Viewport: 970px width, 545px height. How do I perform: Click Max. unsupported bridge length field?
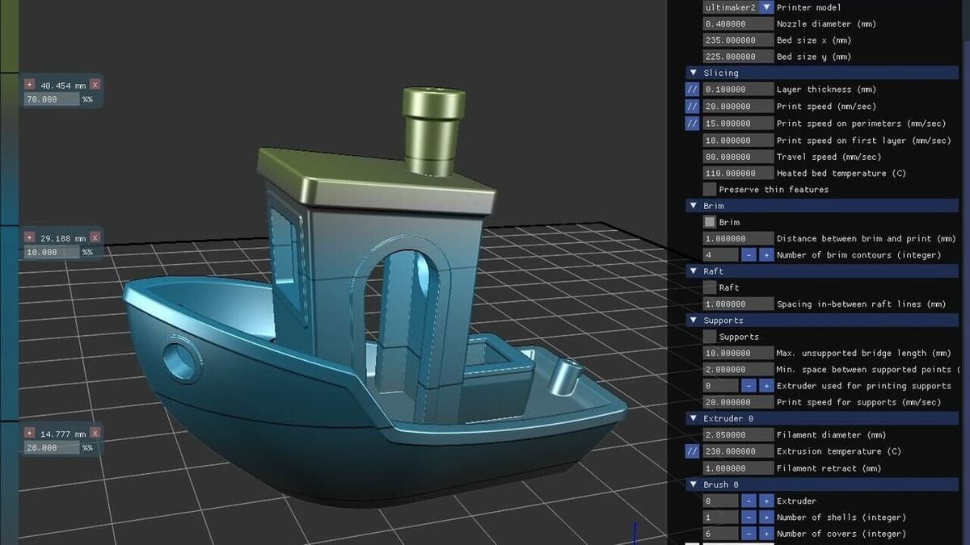738,353
